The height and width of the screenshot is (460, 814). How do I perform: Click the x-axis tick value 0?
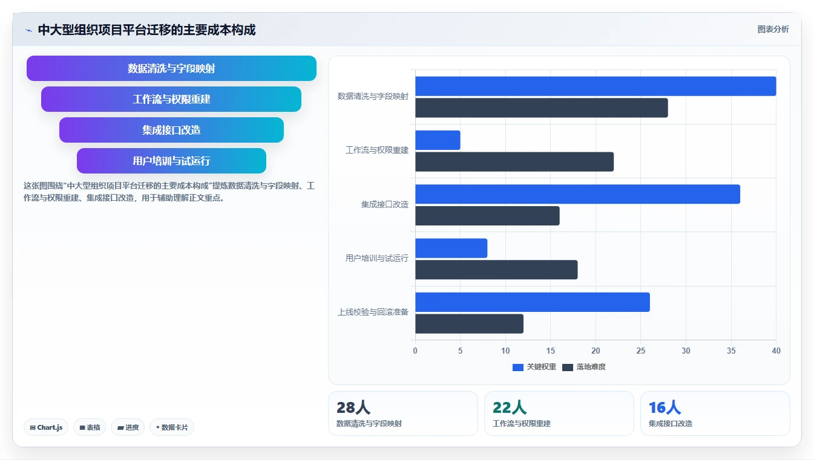415,351
